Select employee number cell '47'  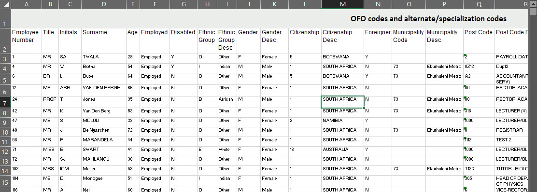point(27,122)
